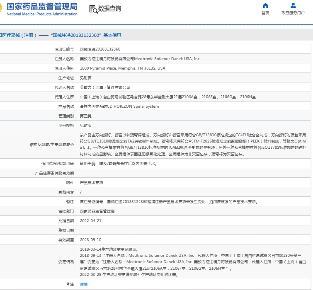The height and width of the screenshot is (290, 313).
Task: Click the 备注 text starting 原注册证编号
Action: click(x=169, y=202)
